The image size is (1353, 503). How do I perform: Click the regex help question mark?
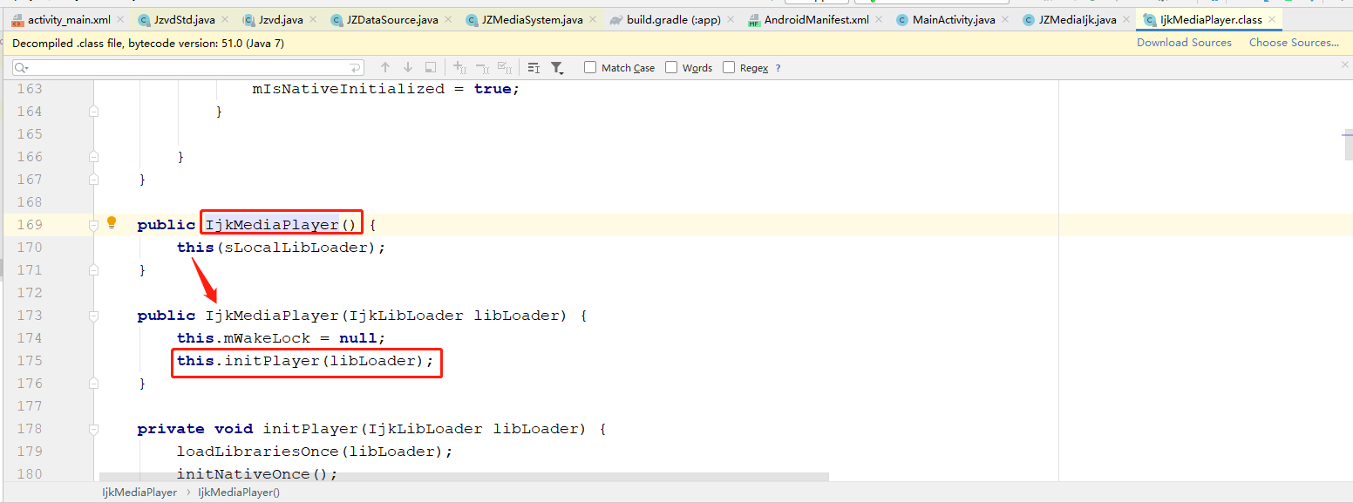[x=778, y=68]
